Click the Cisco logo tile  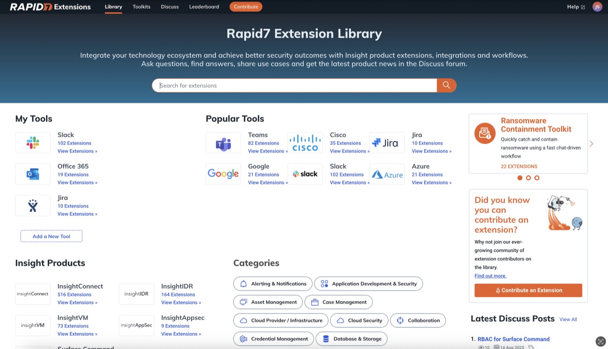coord(305,143)
